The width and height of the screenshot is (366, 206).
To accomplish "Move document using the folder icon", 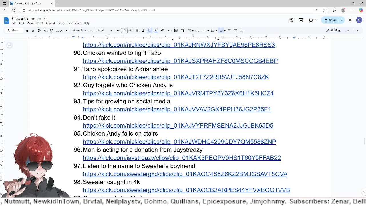I will (39, 19).
